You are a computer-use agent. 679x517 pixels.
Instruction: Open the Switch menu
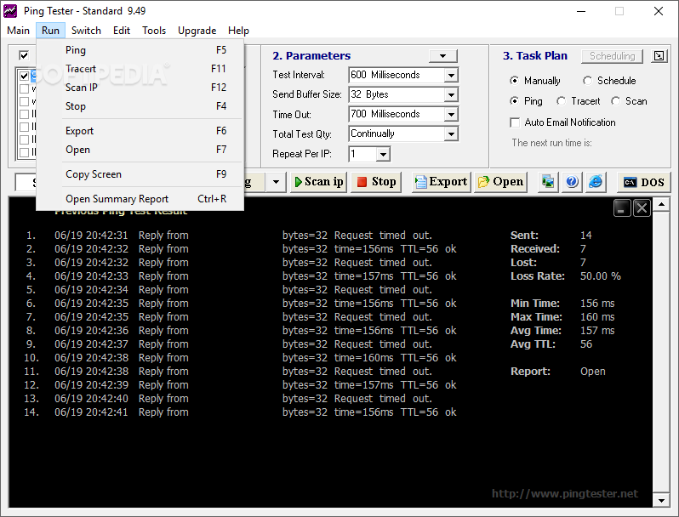coord(86,31)
